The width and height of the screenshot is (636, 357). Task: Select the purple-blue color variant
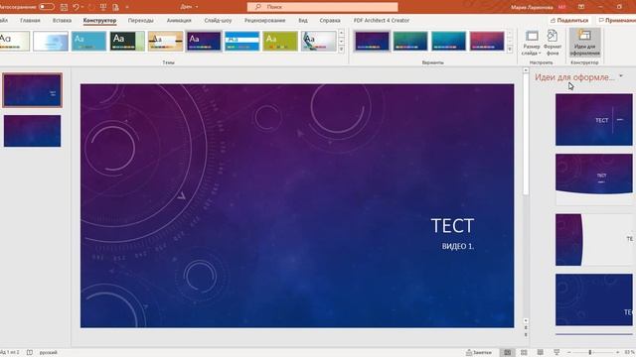click(x=372, y=41)
